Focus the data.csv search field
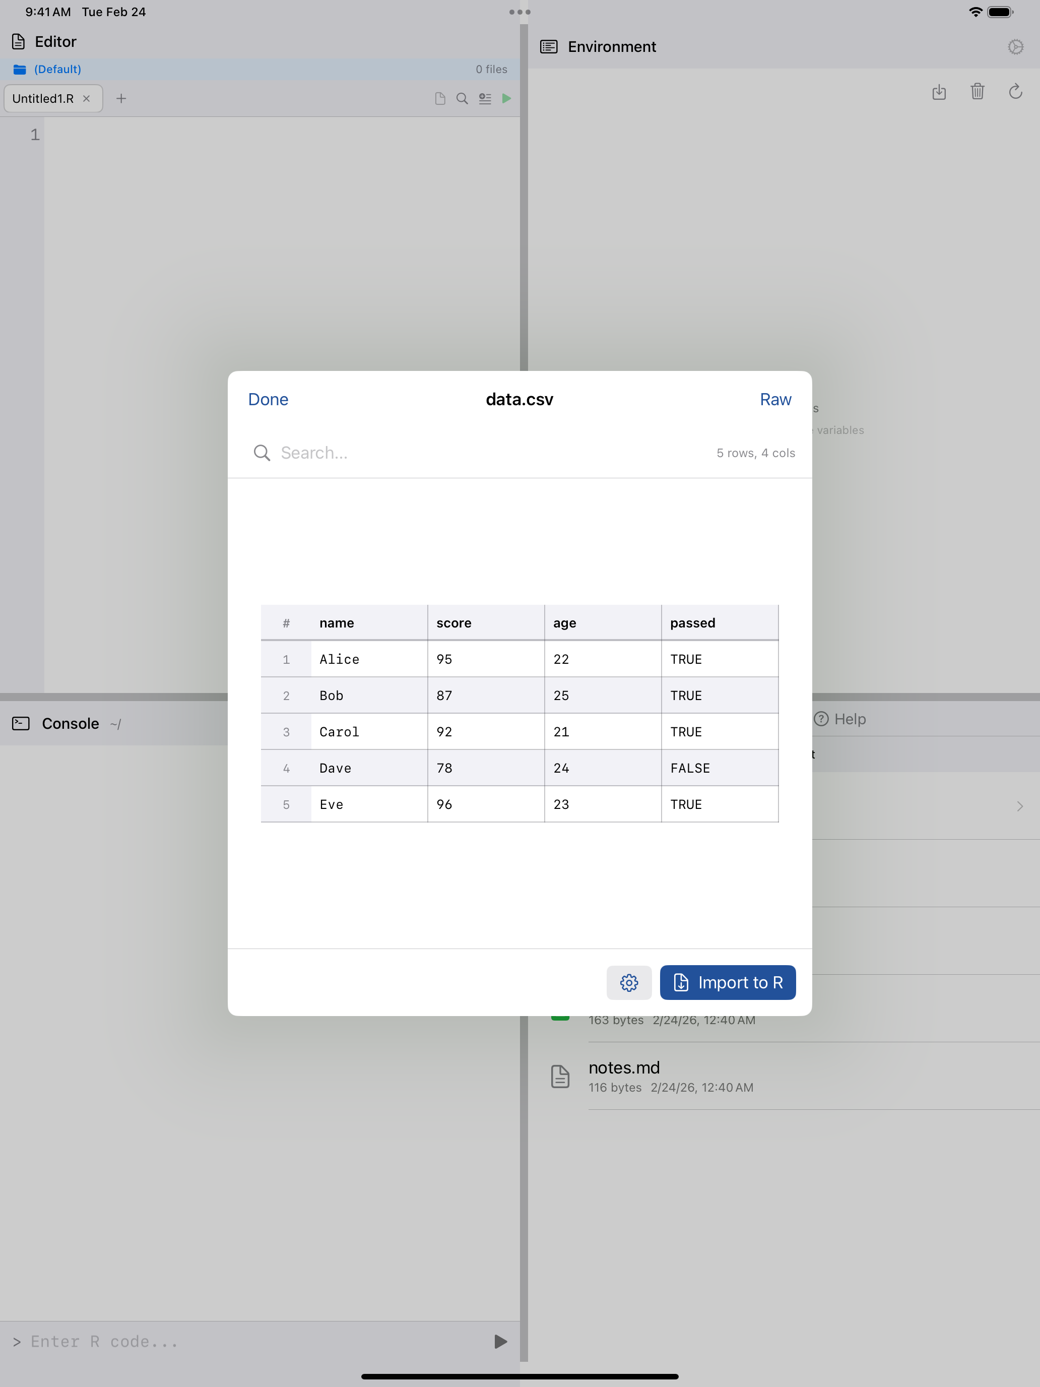This screenshot has width=1040, height=1387. tap(351, 453)
